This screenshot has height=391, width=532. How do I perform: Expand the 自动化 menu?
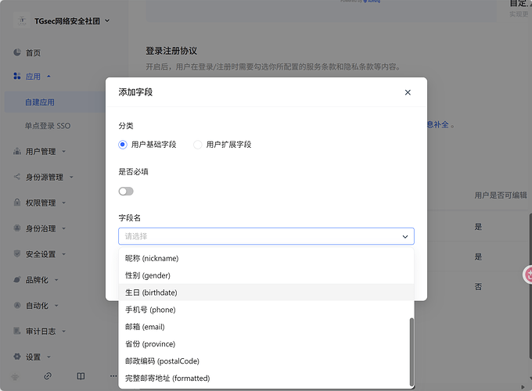55,306
